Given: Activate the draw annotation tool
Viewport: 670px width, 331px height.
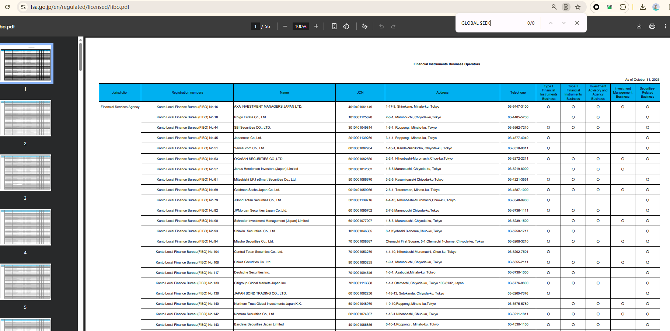Looking at the screenshot, I should click(x=364, y=26).
